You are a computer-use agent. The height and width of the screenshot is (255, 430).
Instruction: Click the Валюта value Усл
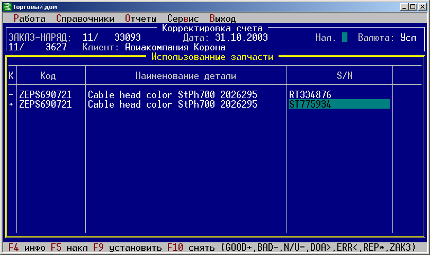tap(408, 37)
